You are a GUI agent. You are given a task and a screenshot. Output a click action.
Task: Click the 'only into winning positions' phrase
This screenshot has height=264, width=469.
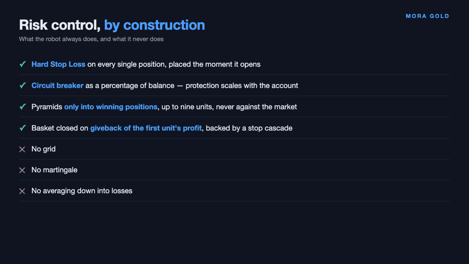point(111,107)
